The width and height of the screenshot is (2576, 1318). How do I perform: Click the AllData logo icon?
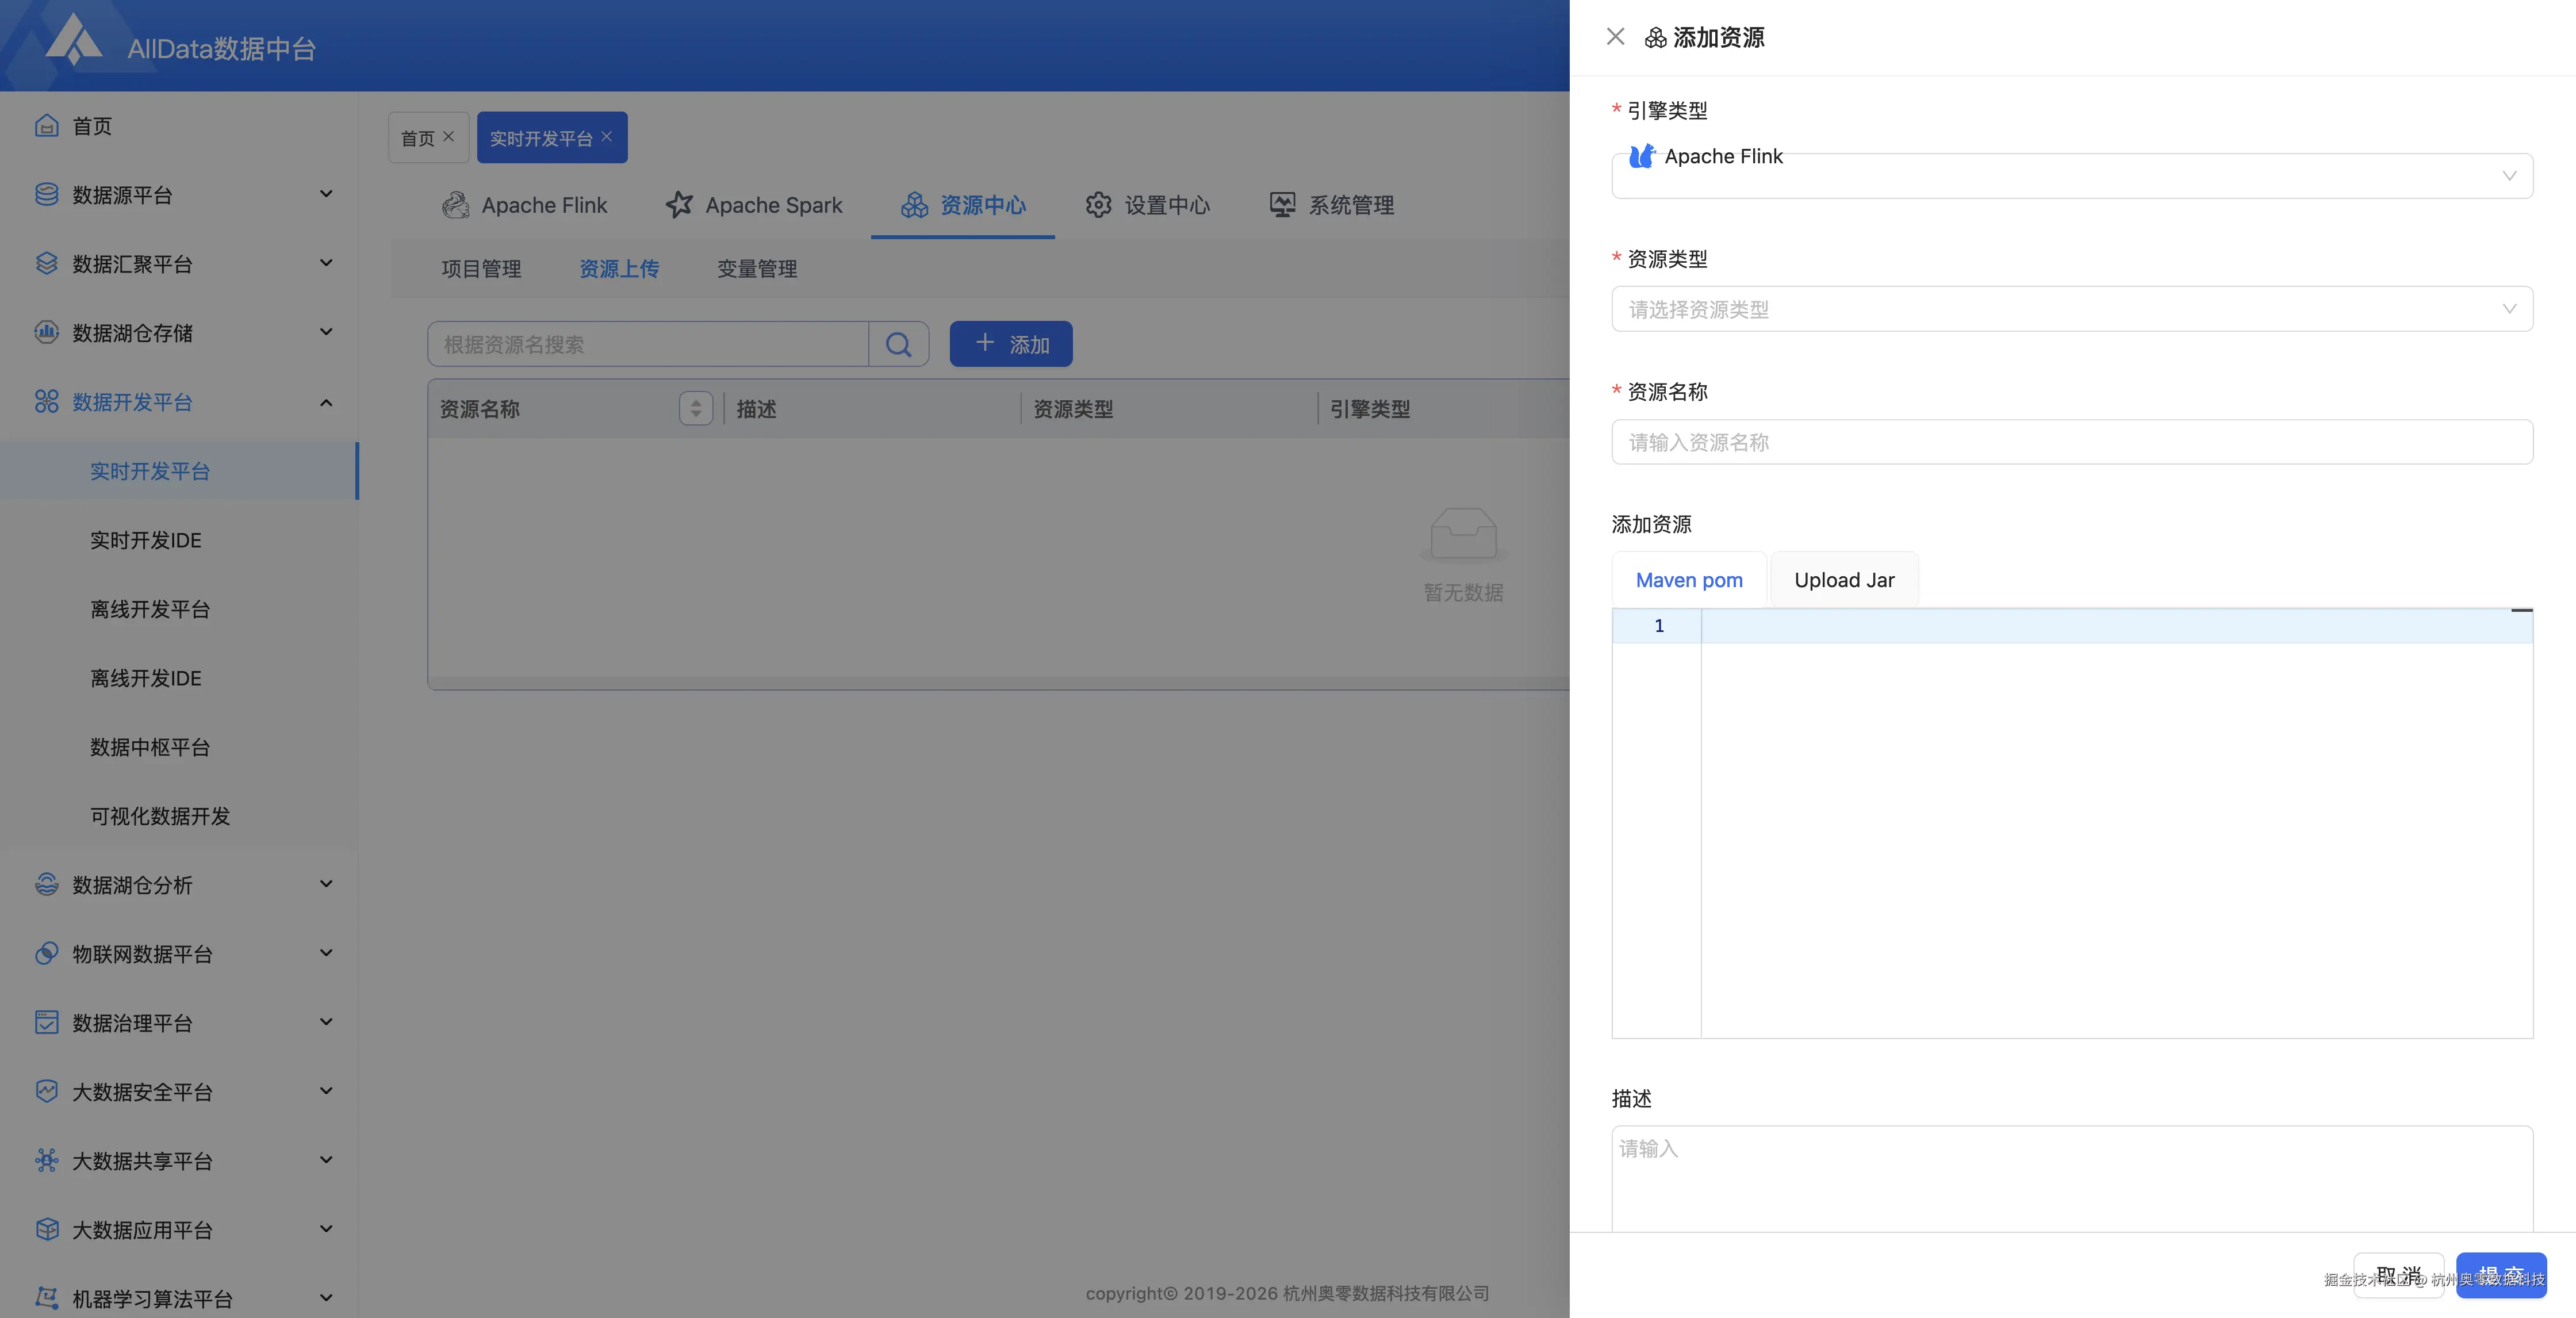coord(74,40)
